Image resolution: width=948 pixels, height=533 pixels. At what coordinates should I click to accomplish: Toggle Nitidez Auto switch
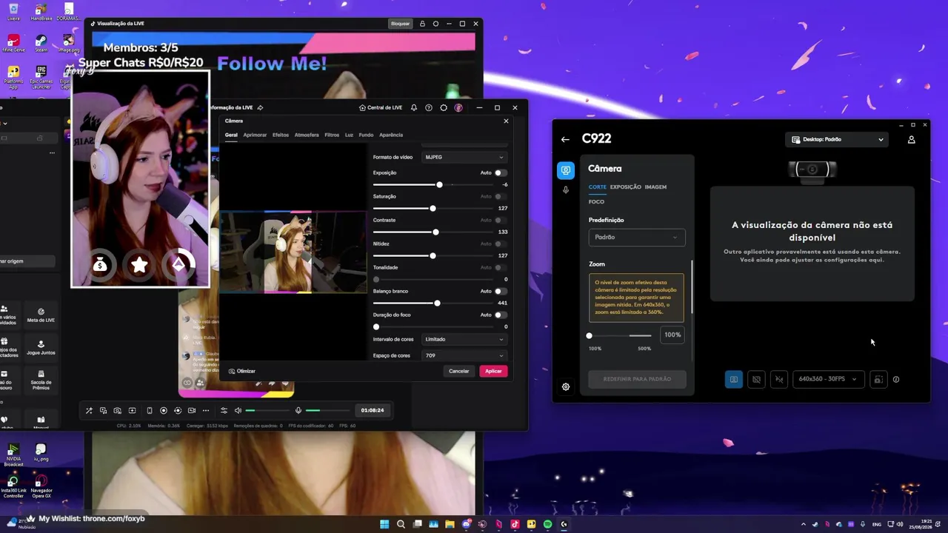(501, 244)
